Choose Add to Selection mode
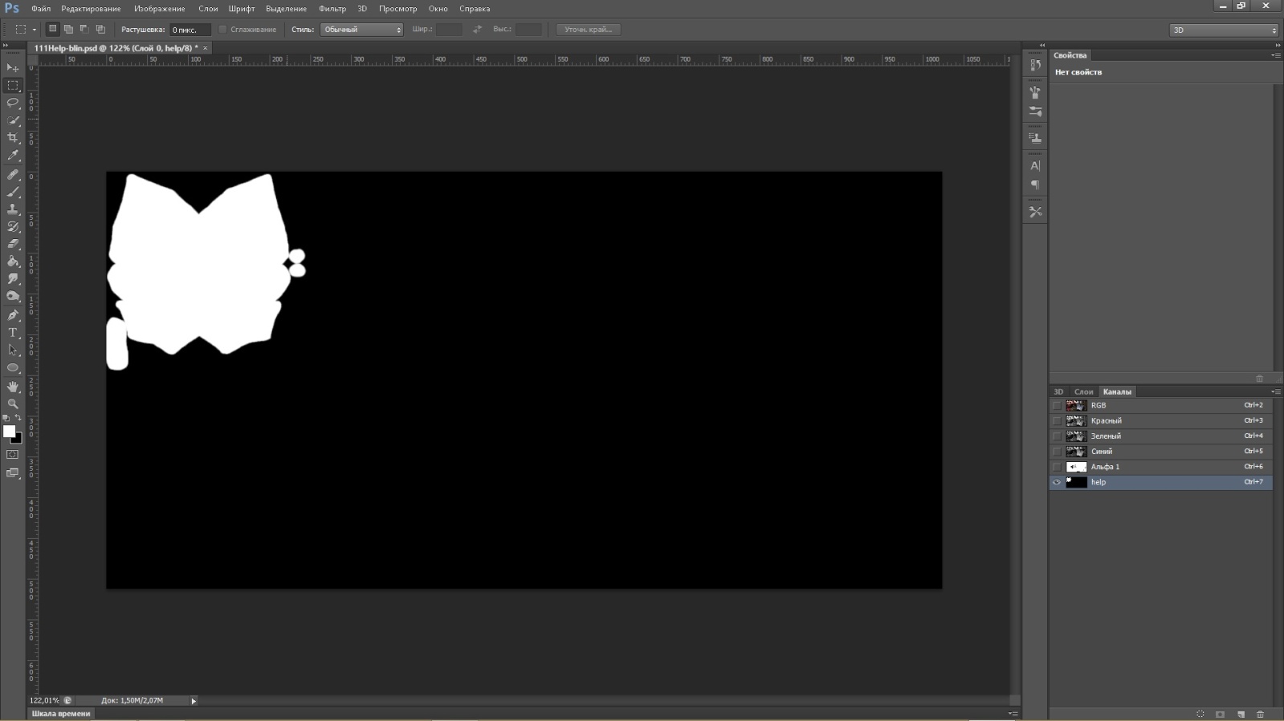The height and width of the screenshot is (721, 1284). (69, 29)
